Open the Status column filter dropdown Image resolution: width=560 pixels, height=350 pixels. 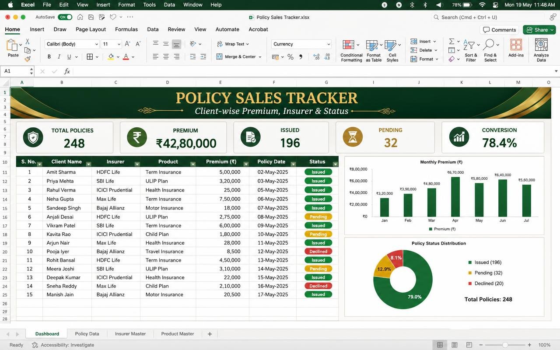[336, 164]
